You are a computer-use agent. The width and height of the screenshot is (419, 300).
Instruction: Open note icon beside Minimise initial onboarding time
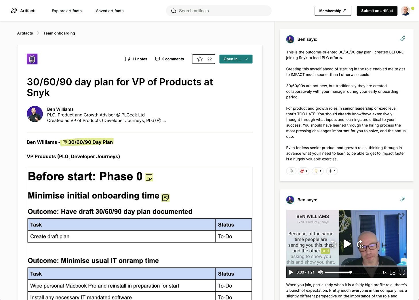click(x=165, y=198)
